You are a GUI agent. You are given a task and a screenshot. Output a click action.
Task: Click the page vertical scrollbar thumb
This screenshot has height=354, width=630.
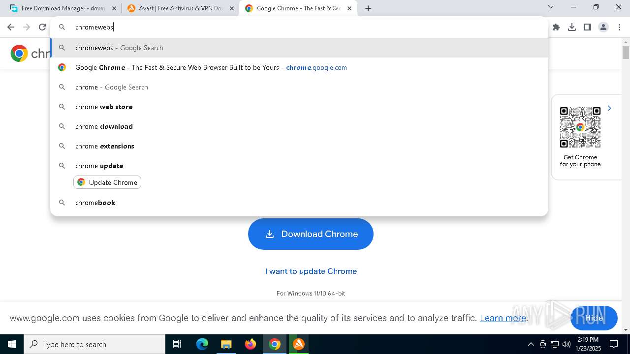coord(626,52)
